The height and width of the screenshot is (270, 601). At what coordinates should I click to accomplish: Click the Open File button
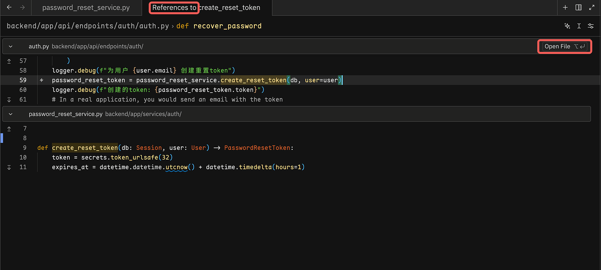click(x=565, y=46)
